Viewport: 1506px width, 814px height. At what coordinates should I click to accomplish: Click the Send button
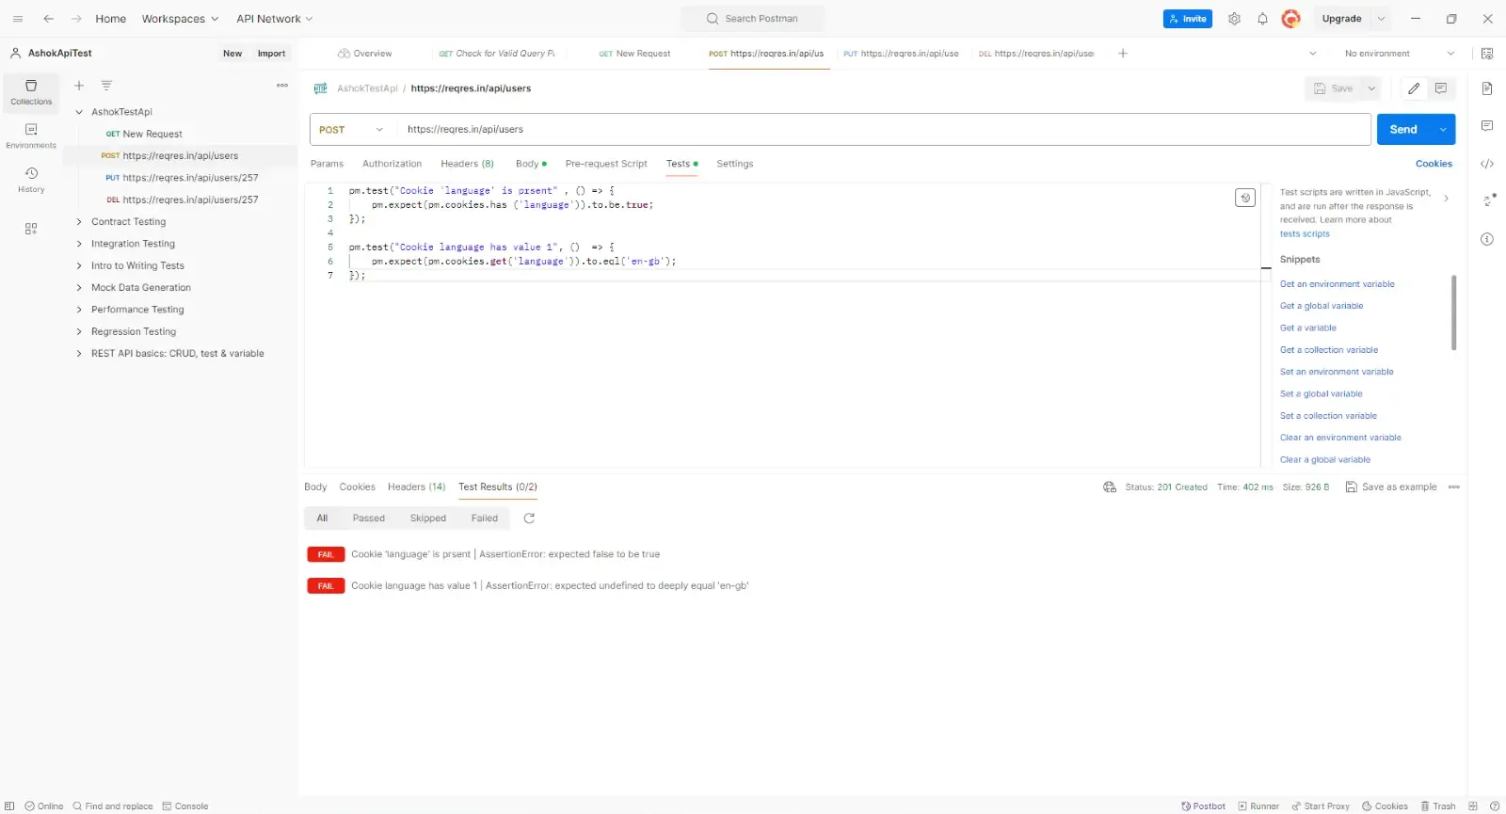pyautogui.click(x=1403, y=130)
